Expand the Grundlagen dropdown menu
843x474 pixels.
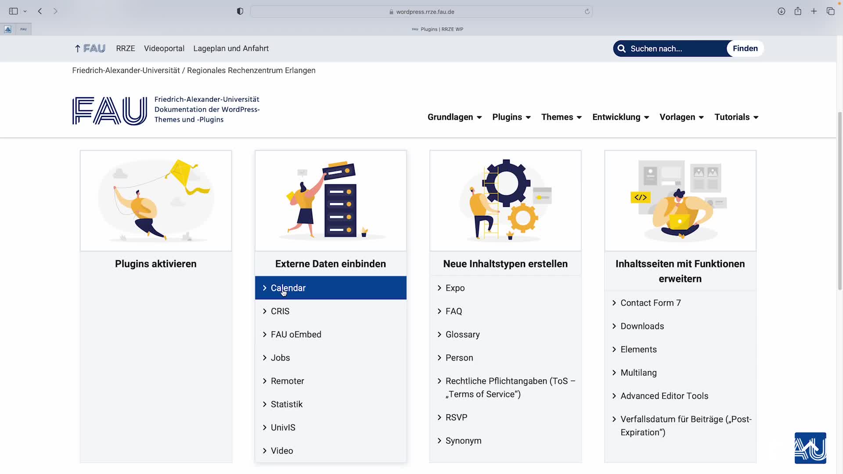[x=454, y=117]
